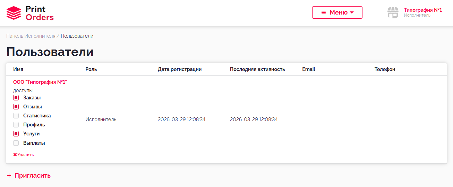Click the Дата регистрации column header

(179, 69)
